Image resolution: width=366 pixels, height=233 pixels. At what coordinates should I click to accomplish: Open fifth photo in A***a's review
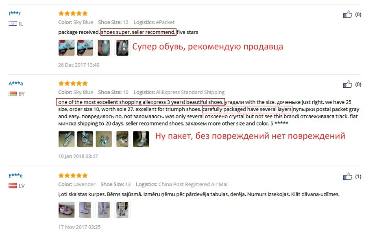(x=141, y=139)
